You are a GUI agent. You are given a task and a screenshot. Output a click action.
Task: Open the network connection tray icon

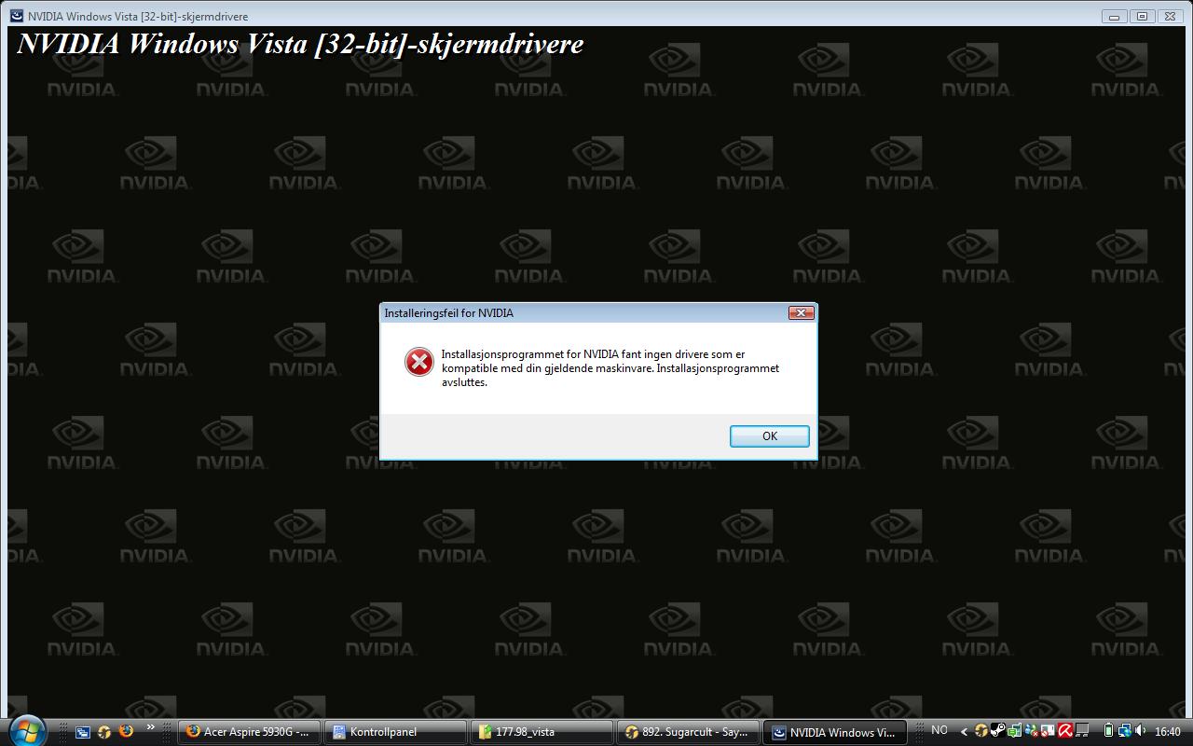click(x=1125, y=730)
